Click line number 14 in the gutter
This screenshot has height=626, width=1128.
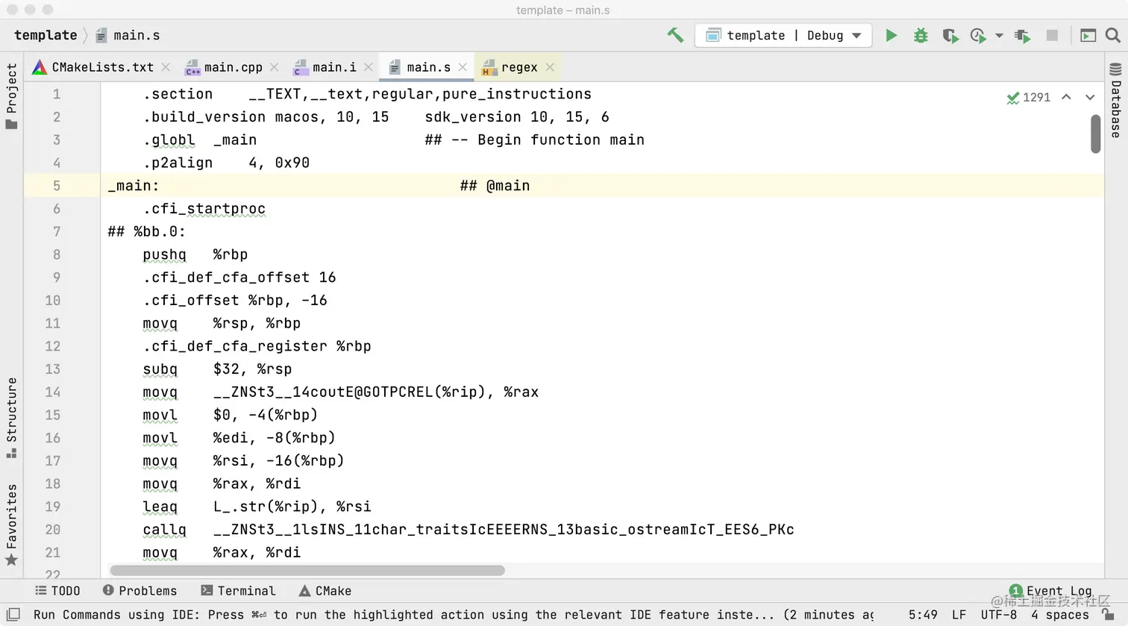point(52,392)
